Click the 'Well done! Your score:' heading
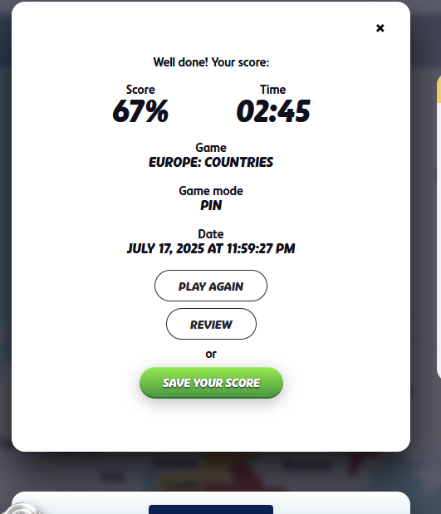Viewport: 441px width, 514px height. [x=211, y=62]
